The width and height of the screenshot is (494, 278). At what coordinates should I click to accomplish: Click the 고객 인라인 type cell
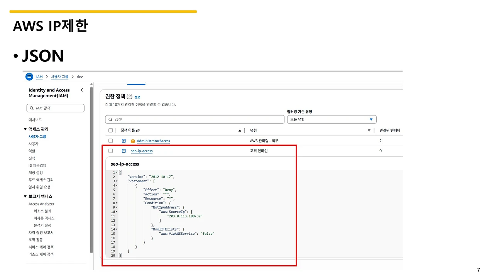click(259, 151)
